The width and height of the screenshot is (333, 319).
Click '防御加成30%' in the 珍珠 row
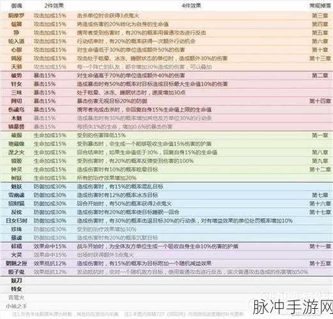(x=50, y=230)
